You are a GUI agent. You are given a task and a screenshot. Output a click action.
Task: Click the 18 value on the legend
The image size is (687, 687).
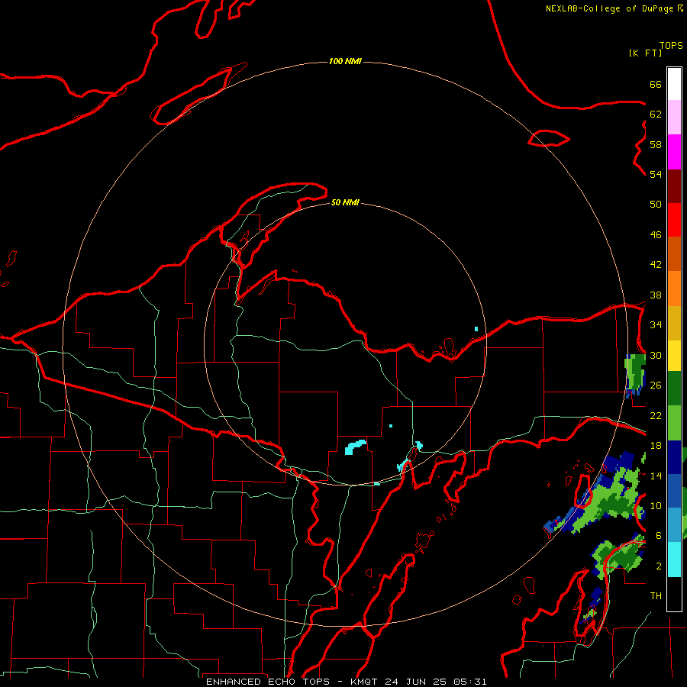point(656,446)
